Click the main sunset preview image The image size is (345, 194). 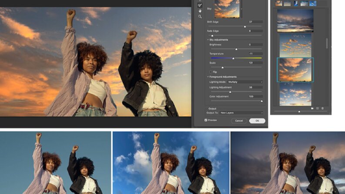(95, 62)
